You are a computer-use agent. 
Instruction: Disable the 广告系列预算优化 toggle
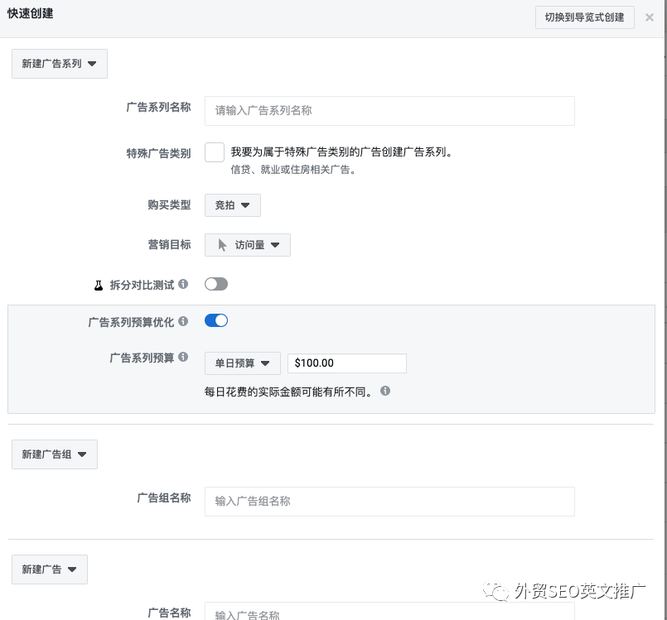pos(215,320)
